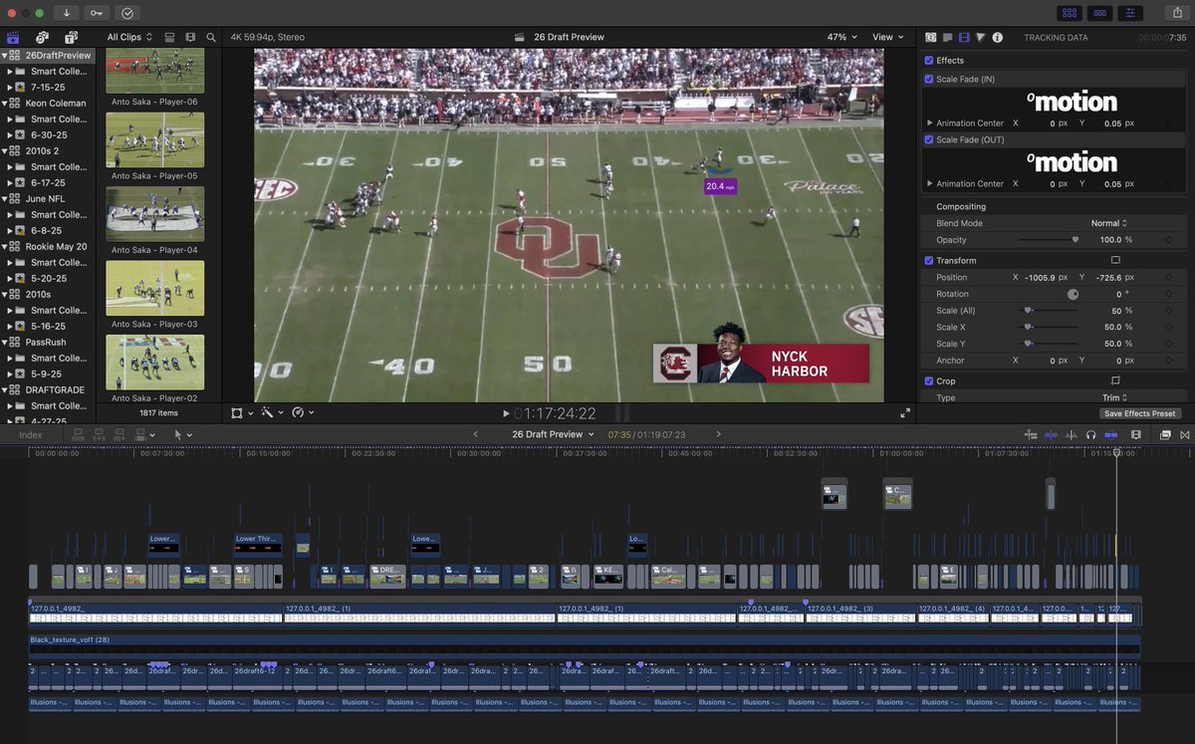Click the Insert clip edit button
Image resolution: width=1195 pixels, height=744 pixels.
coord(100,434)
